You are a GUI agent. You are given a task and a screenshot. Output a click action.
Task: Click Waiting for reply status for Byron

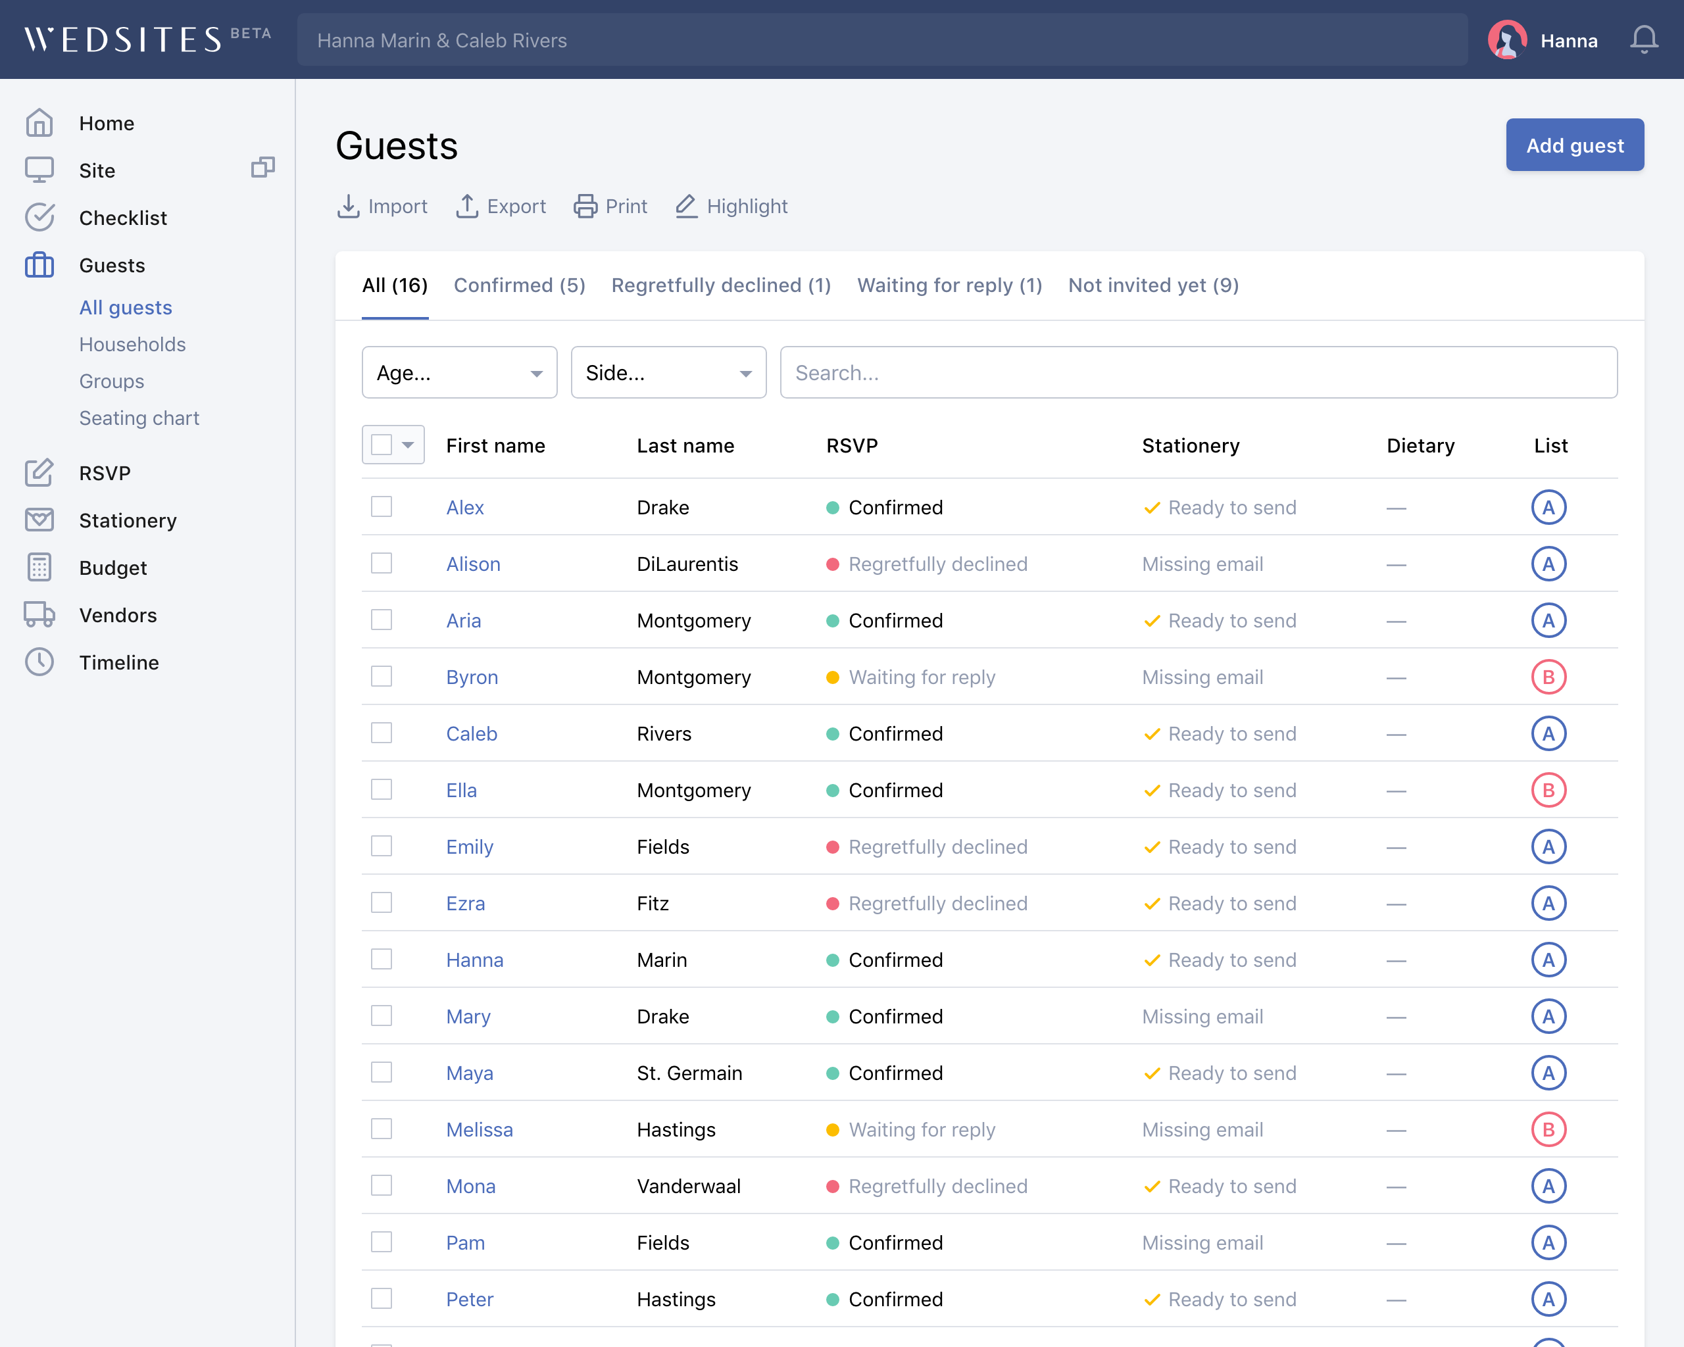922,677
